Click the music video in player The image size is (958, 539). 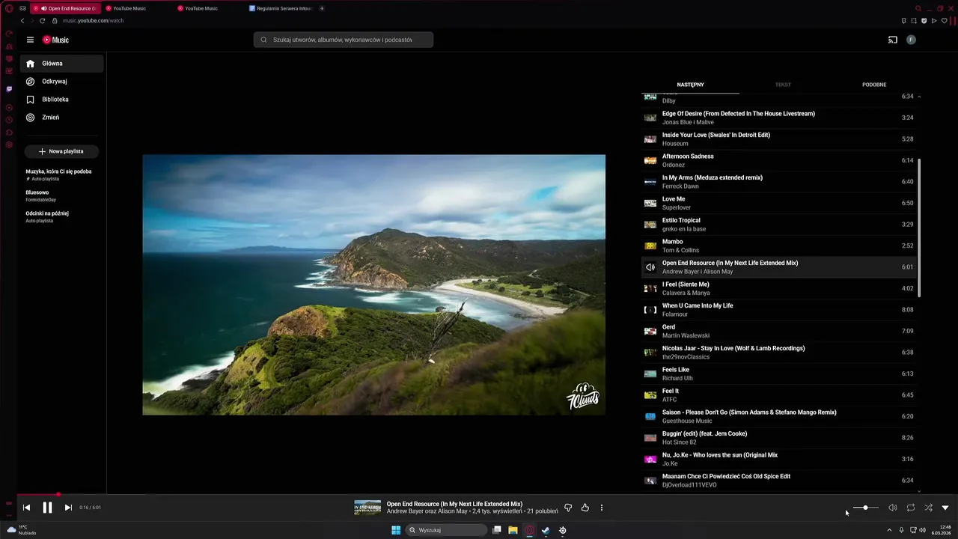[373, 284]
